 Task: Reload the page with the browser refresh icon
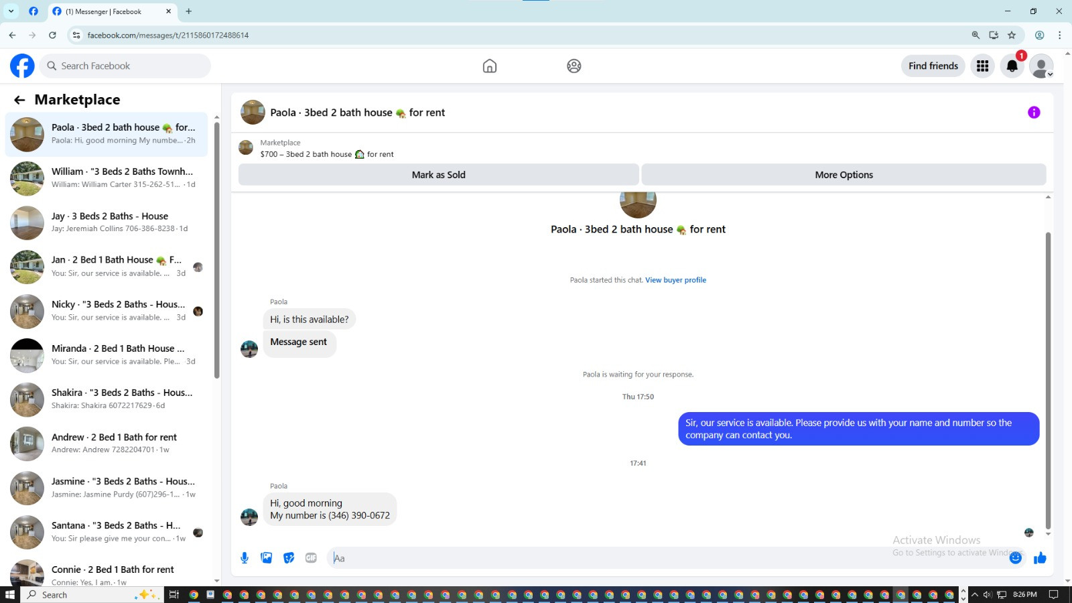tap(52, 35)
